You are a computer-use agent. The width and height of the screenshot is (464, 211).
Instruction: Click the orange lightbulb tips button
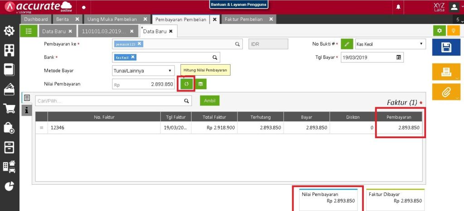453,31
